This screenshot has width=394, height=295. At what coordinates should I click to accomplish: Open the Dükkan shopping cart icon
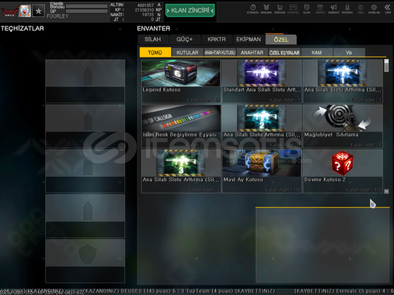point(280,9)
